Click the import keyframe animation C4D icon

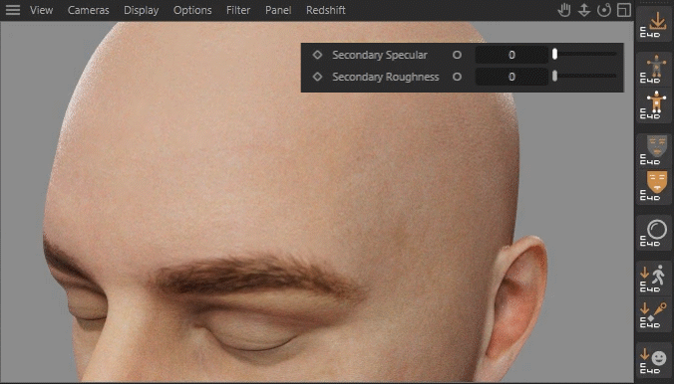coord(654,314)
